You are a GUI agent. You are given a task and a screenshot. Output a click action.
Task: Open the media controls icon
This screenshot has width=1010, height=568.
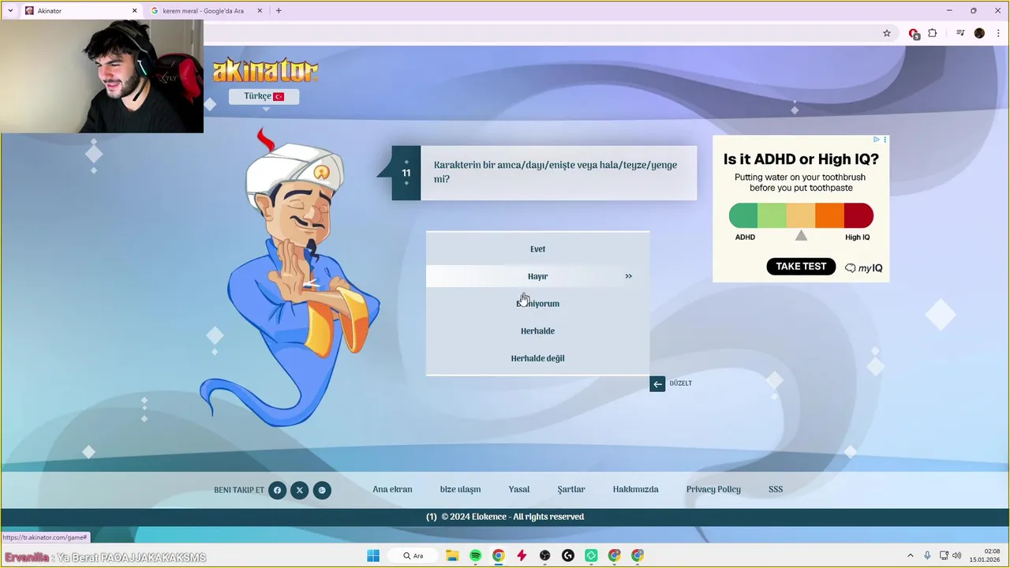[960, 33]
